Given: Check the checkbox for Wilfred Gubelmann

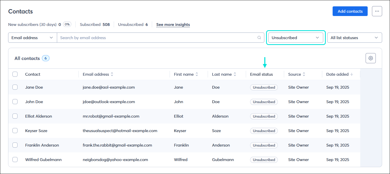Looking at the screenshot, I should coord(15,160).
